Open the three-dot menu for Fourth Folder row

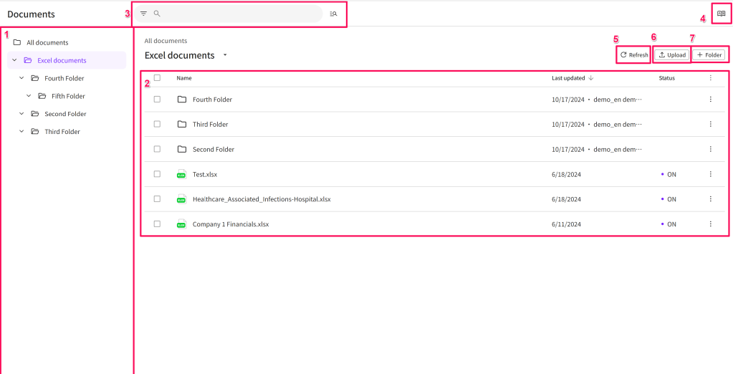tap(710, 100)
